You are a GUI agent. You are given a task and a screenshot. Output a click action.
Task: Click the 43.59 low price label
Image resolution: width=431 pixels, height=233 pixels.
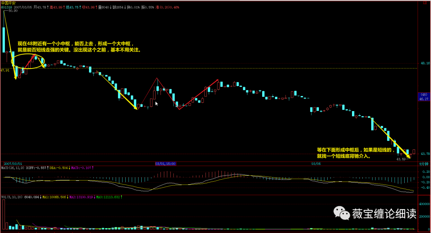[x=401, y=159]
